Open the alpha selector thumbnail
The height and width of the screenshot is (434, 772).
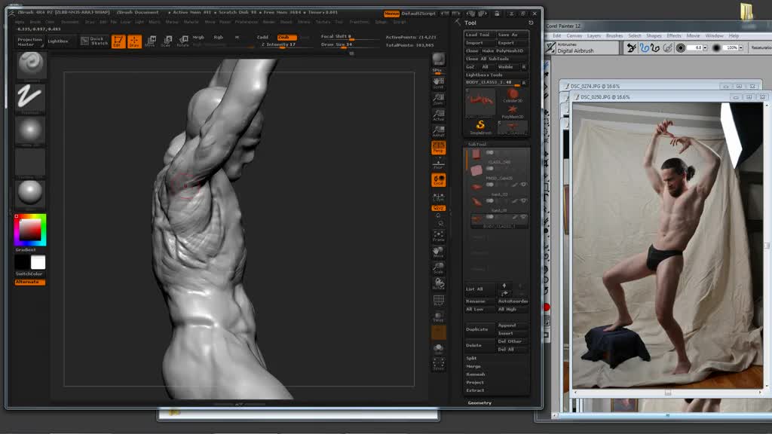(30, 130)
